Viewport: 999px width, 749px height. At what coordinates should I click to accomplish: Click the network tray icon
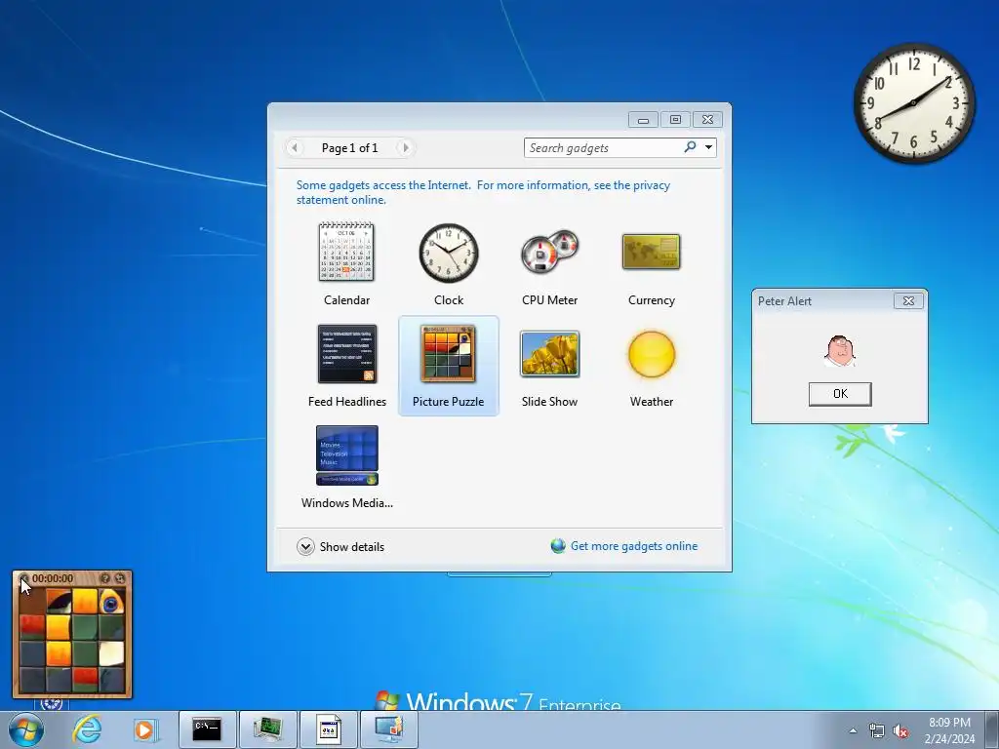[877, 731]
